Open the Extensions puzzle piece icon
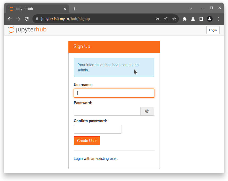 [185, 19]
